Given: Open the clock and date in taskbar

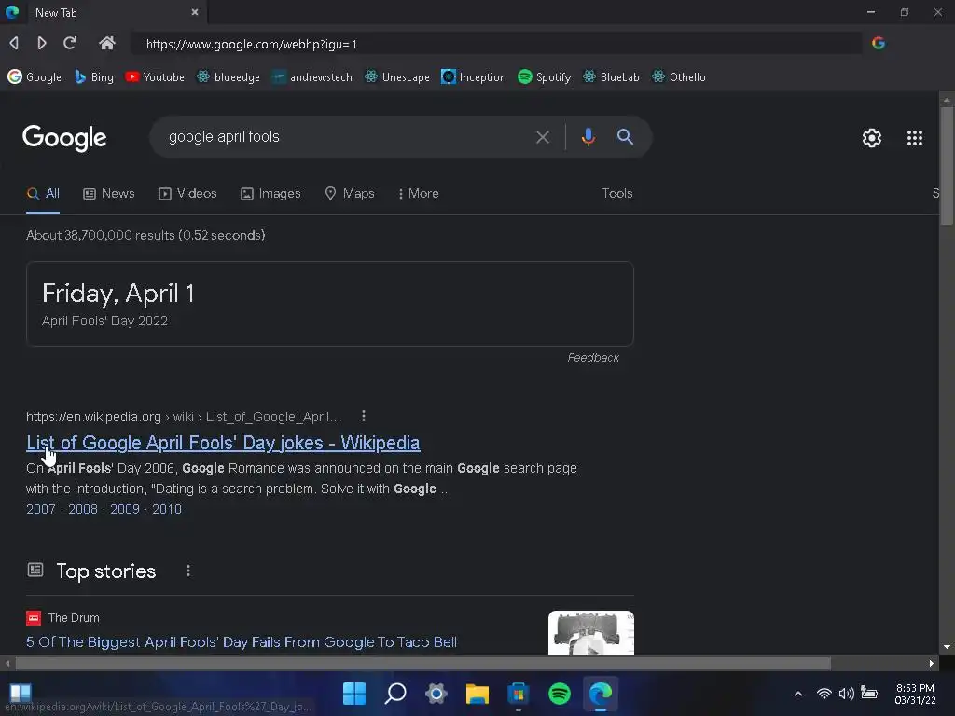Looking at the screenshot, I should click(x=915, y=694).
